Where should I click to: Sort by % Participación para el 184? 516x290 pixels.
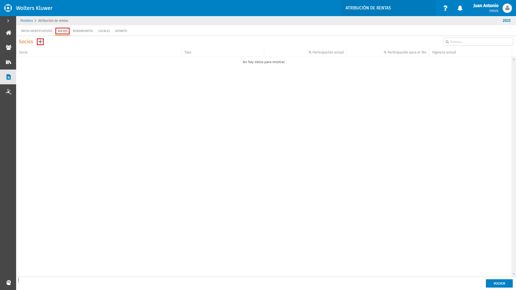pos(388,52)
